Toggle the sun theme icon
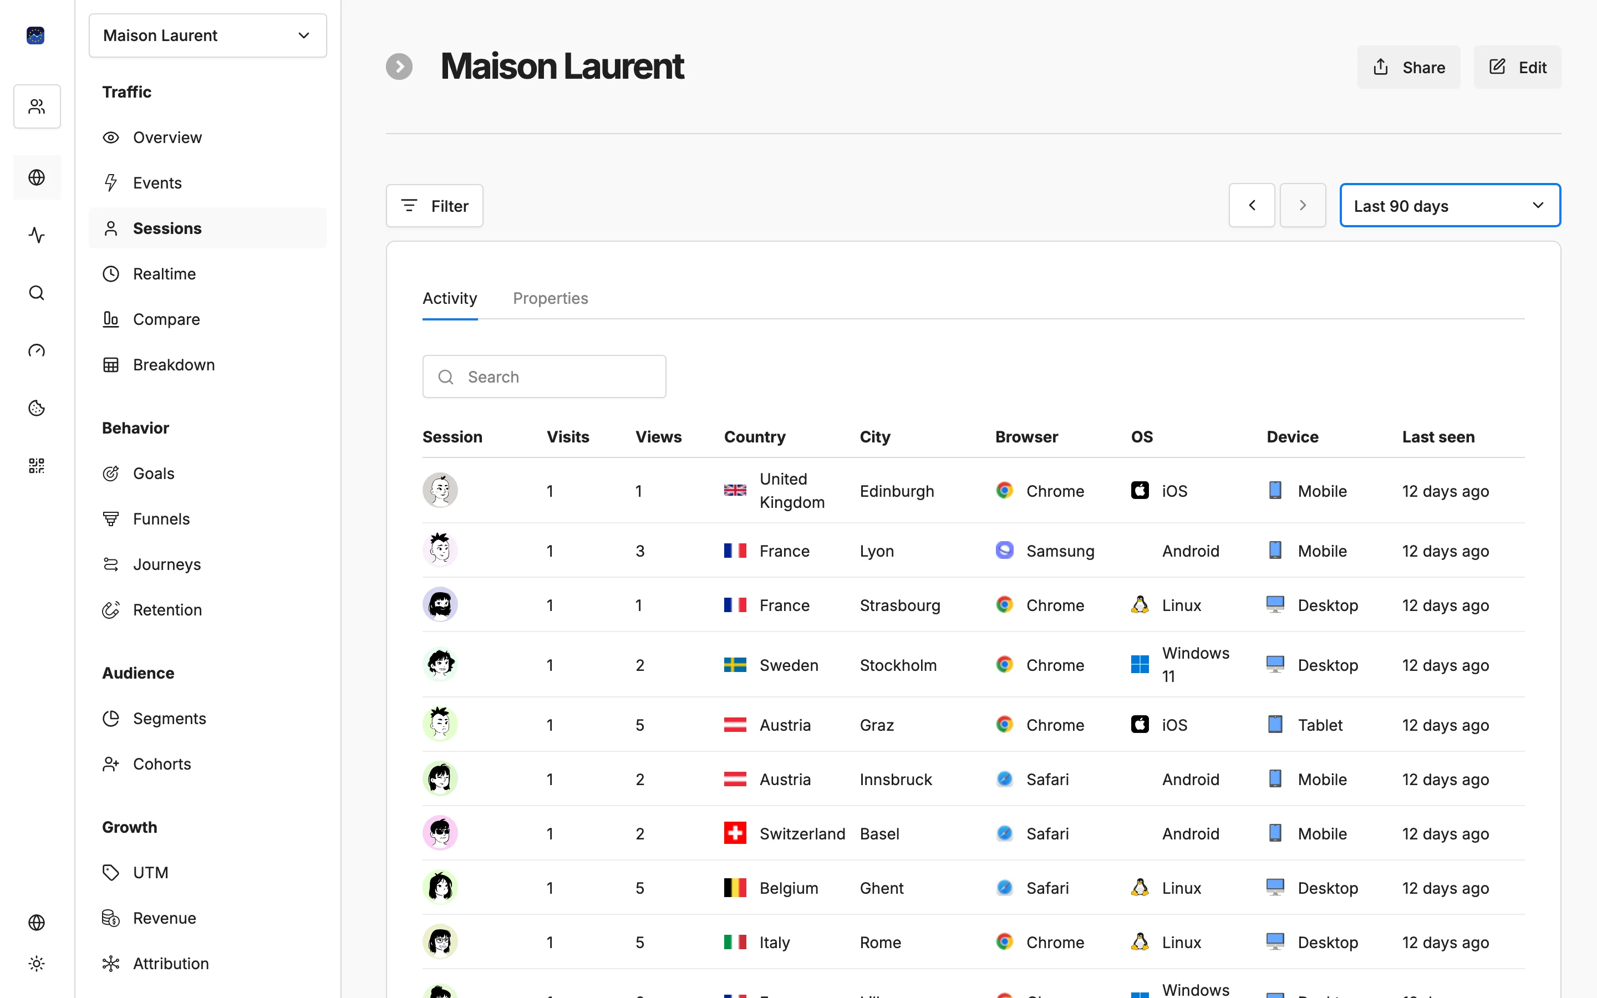Viewport: 1597px width, 998px height. (x=37, y=964)
